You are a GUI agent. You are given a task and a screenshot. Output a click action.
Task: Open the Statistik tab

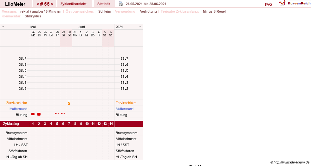(104, 4)
